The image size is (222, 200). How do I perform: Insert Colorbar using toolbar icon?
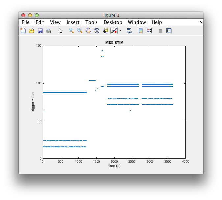pos(141,31)
